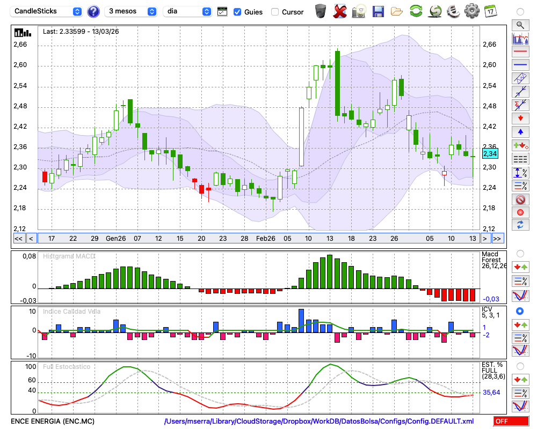Open the Config.DEFAULT.xml file path link

point(319,421)
